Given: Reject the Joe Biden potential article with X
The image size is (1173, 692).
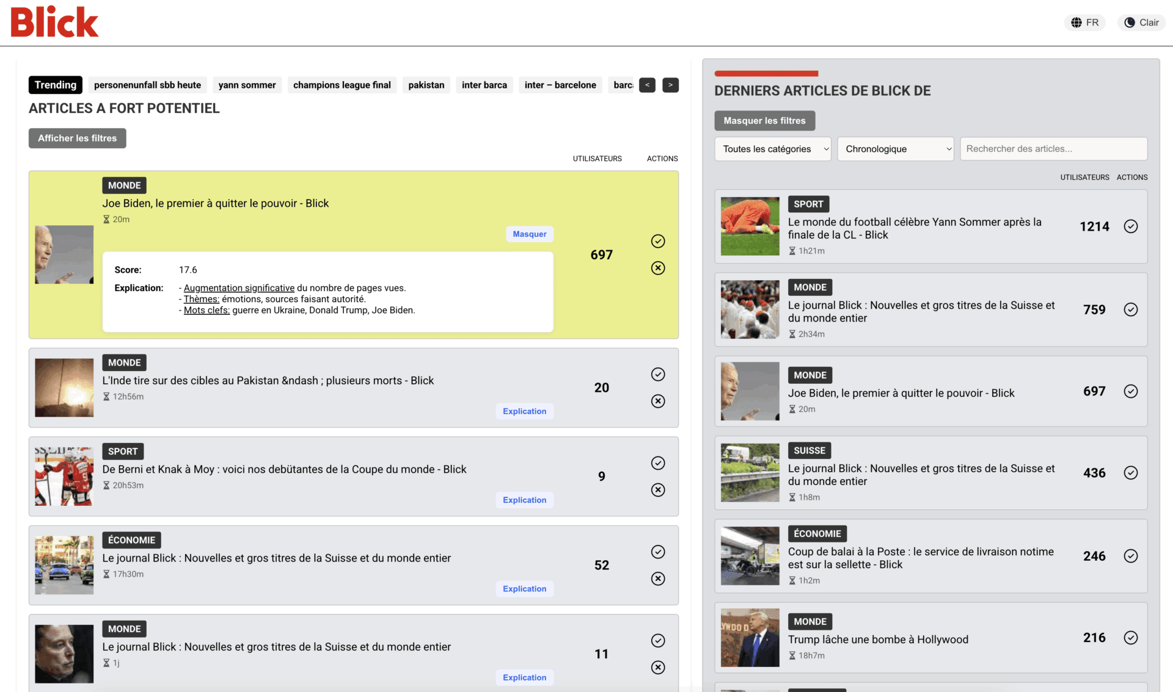Looking at the screenshot, I should tap(658, 268).
